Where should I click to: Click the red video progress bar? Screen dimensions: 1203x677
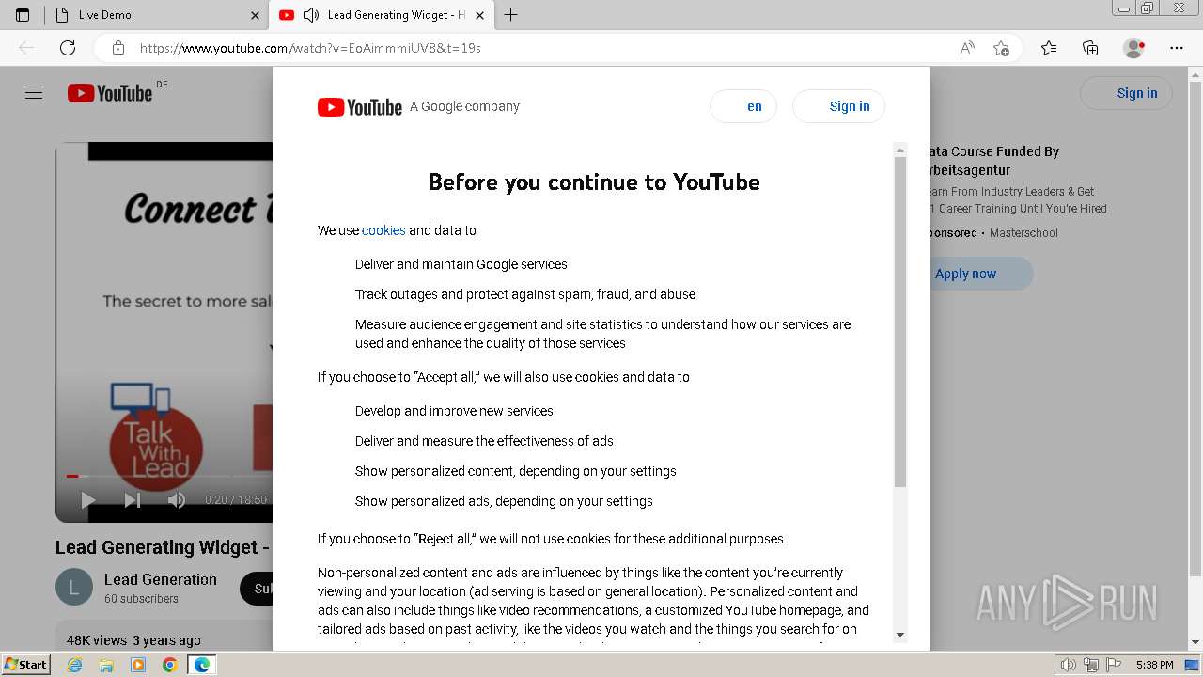[72, 476]
